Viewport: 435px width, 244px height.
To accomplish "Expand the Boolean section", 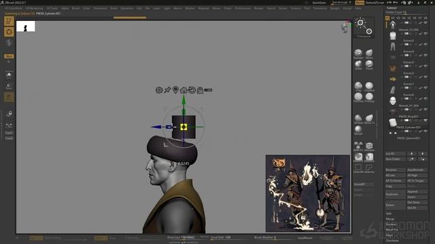I will [391, 224].
